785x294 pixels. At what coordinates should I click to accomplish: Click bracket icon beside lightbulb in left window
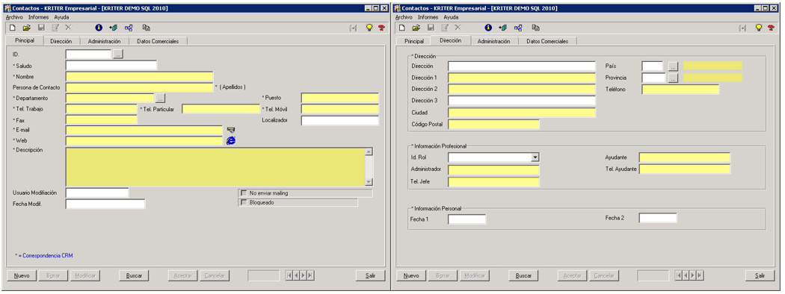pyautogui.click(x=353, y=28)
